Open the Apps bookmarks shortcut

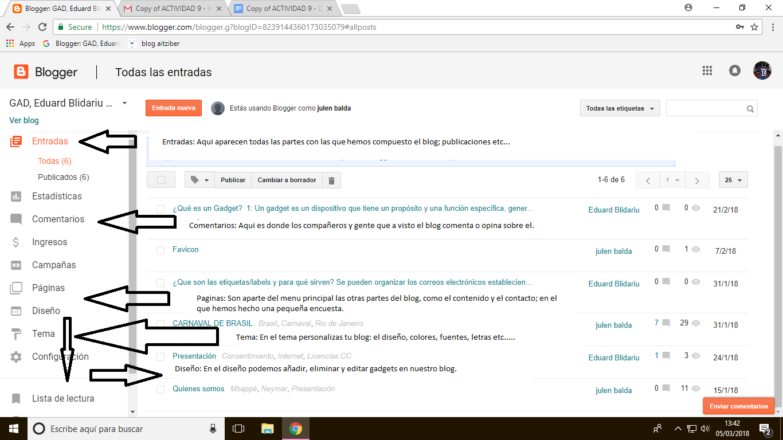point(21,44)
